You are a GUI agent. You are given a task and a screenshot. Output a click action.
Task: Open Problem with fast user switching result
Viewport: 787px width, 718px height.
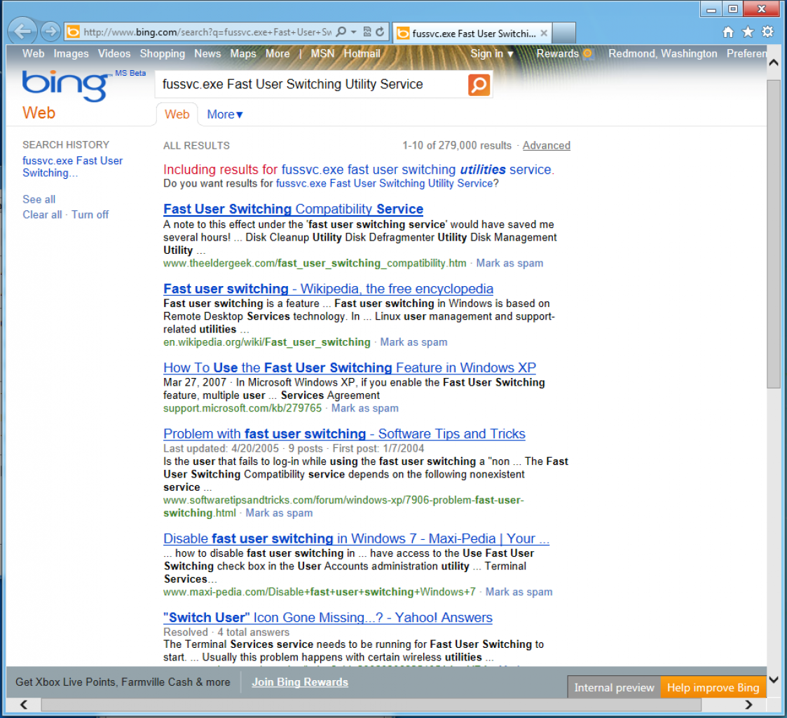(x=344, y=434)
